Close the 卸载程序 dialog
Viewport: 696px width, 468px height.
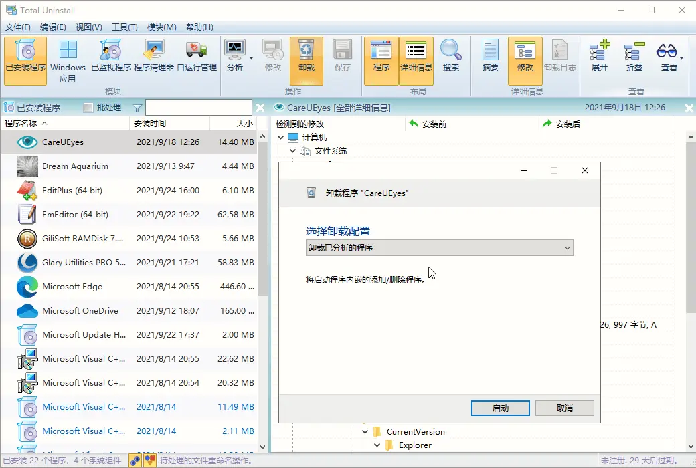pyautogui.click(x=585, y=170)
